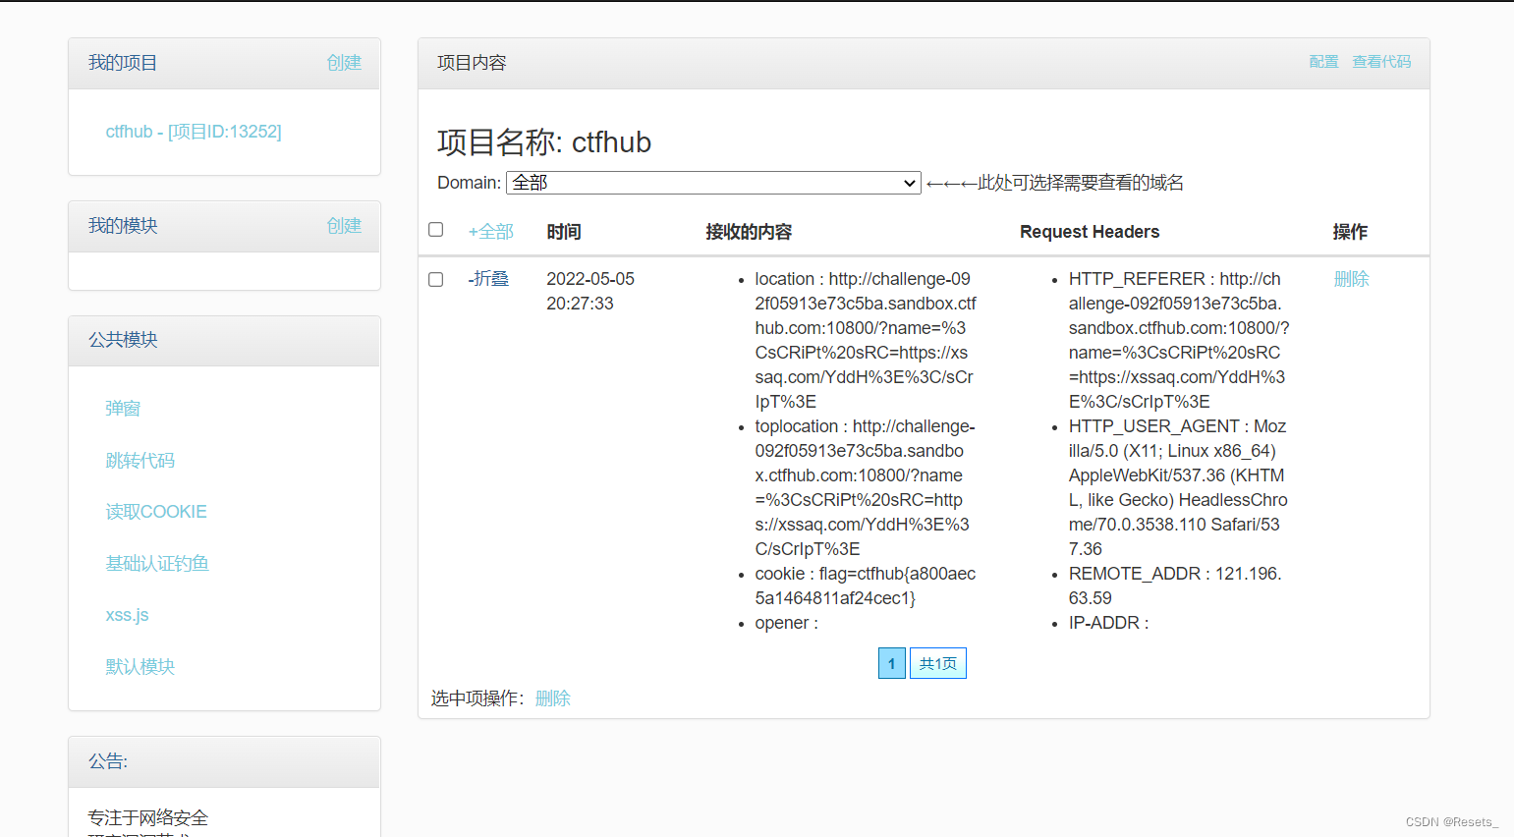Click the 接收的内容 column header
The width and height of the screenshot is (1514, 837).
(x=749, y=232)
